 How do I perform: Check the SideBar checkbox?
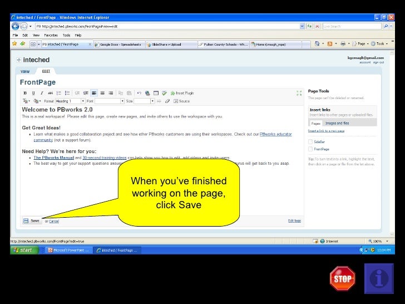(310, 141)
